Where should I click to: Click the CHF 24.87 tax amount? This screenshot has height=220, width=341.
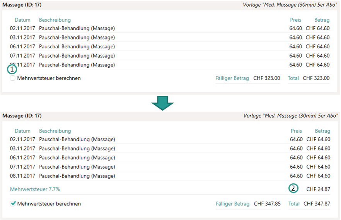coord(318,189)
